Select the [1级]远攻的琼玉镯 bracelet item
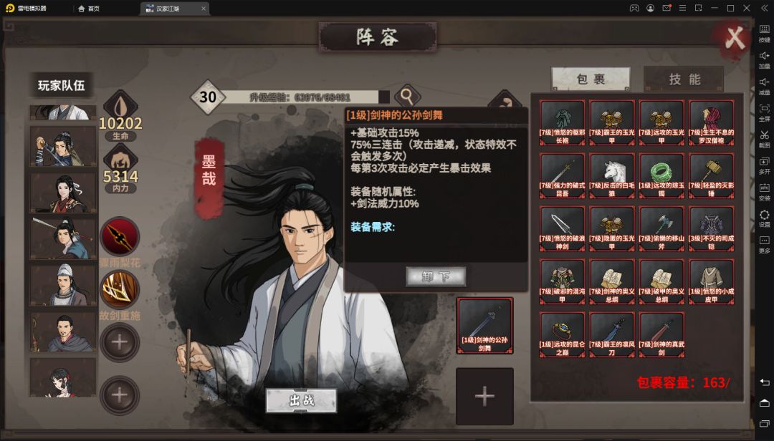This screenshot has width=774, height=441. (661, 175)
